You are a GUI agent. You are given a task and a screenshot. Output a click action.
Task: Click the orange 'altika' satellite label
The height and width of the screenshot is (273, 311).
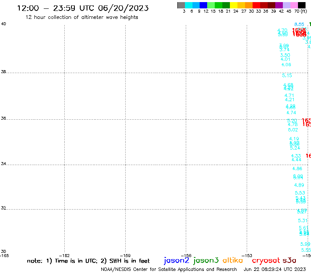[233, 260]
